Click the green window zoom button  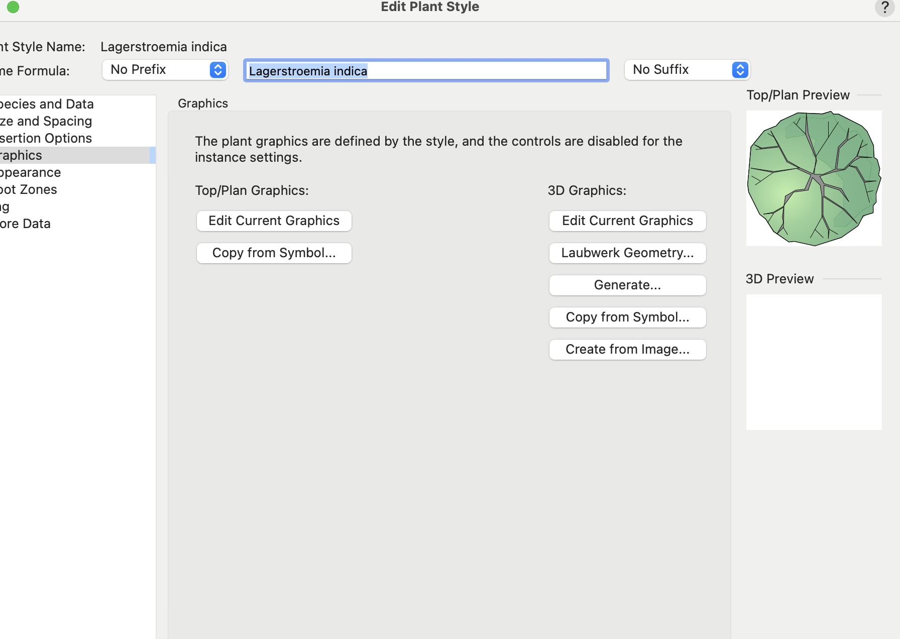point(13,7)
